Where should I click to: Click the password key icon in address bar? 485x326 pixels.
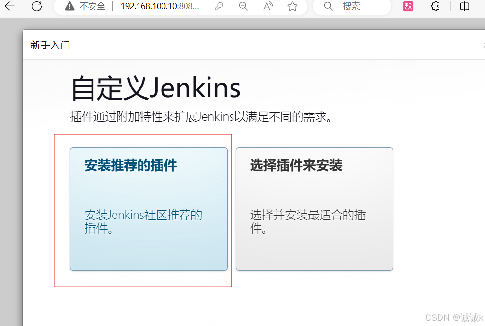(219, 6)
